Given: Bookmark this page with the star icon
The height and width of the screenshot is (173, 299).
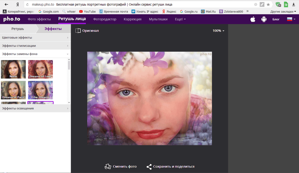Looking at the screenshot, I should pos(268,5).
